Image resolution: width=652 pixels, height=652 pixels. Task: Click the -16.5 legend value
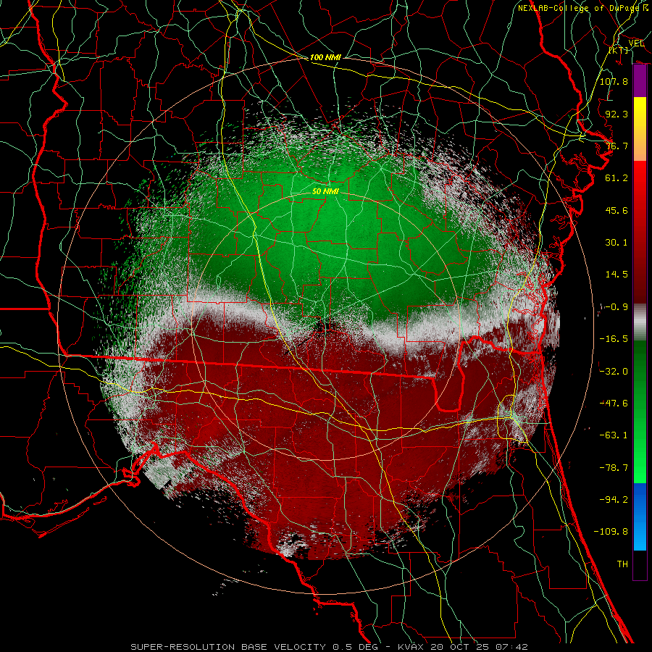point(614,339)
